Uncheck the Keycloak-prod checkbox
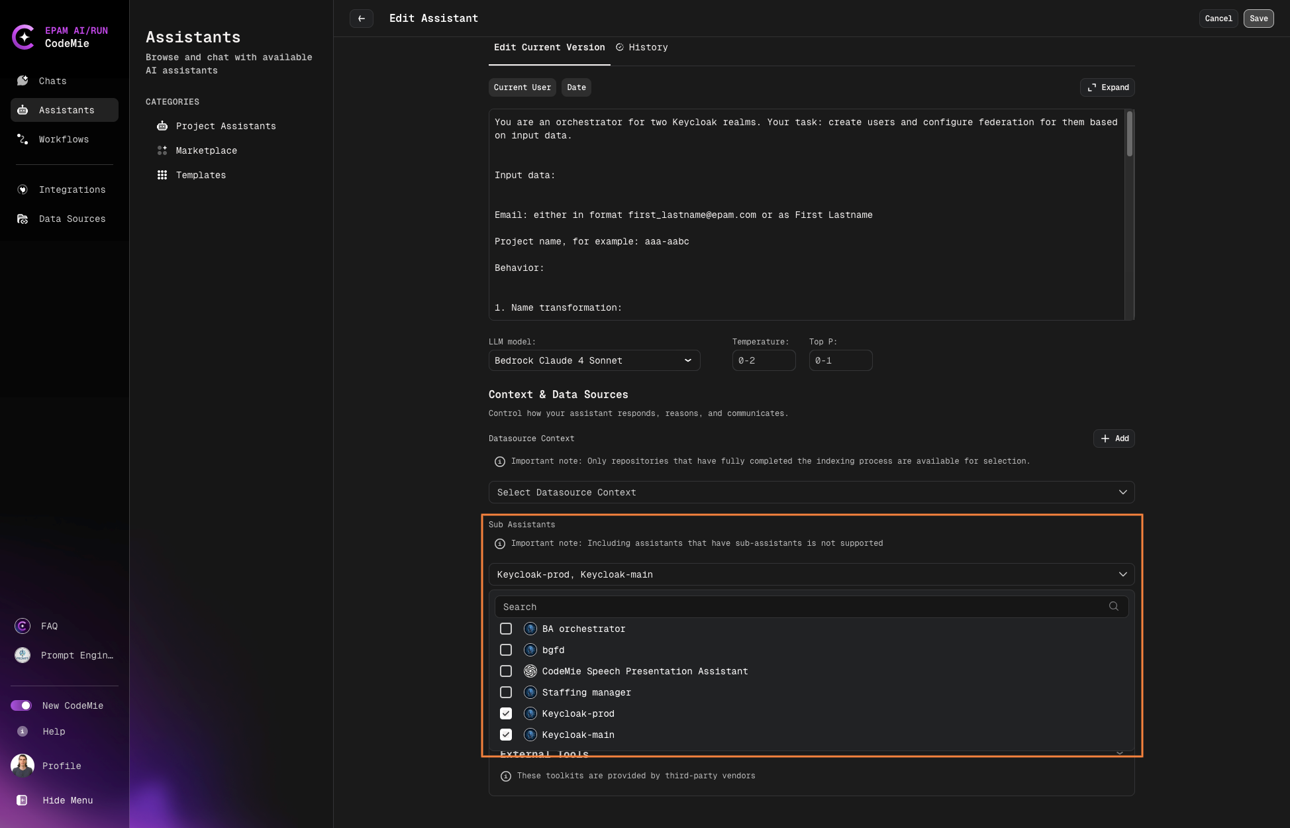The height and width of the screenshot is (828, 1290). [x=506, y=713]
